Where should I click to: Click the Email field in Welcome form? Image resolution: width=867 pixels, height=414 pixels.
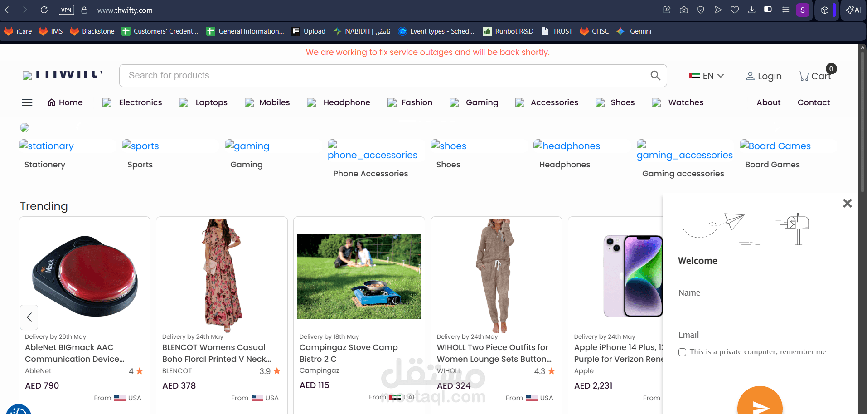pyautogui.click(x=760, y=336)
